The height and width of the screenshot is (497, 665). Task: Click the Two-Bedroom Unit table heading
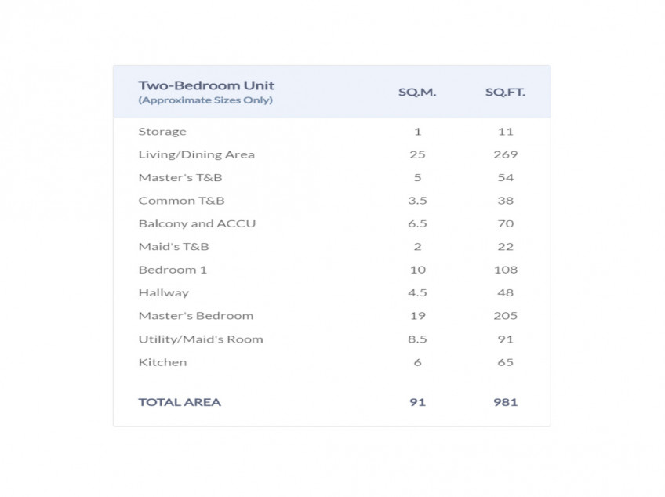(x=206, y=85)
